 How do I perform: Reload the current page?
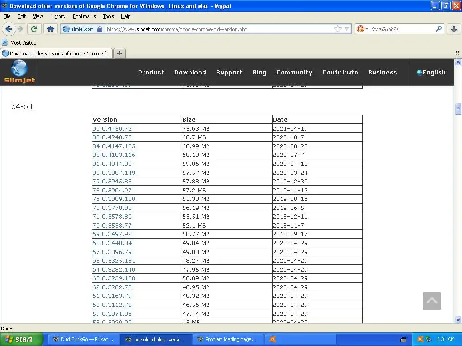(34, 29)
